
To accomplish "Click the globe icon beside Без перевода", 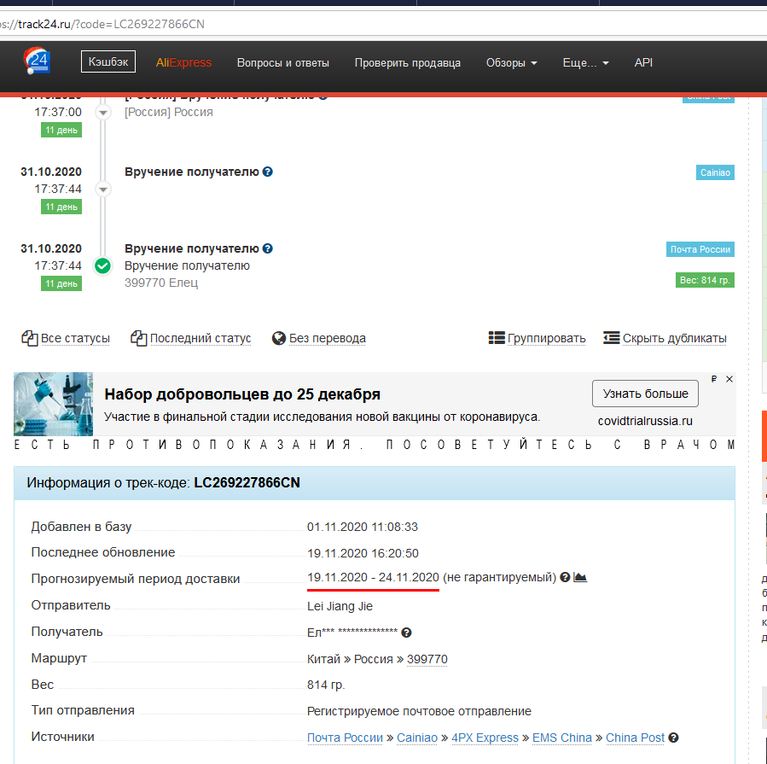I will (x=279, y=338).
